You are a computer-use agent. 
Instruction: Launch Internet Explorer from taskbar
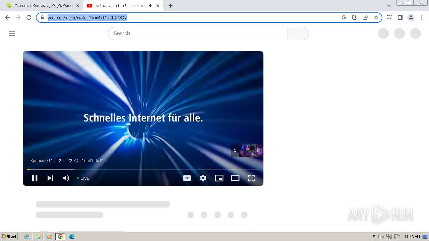[x=27, y=237]
